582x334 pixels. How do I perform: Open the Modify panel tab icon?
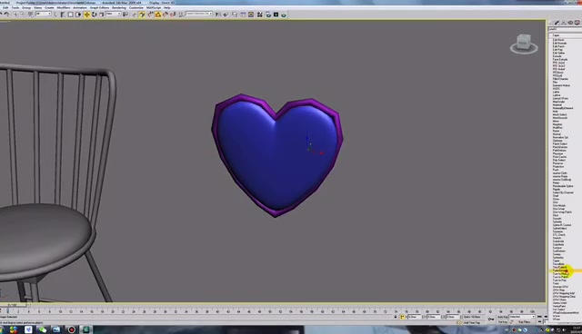tap(557, 23)
